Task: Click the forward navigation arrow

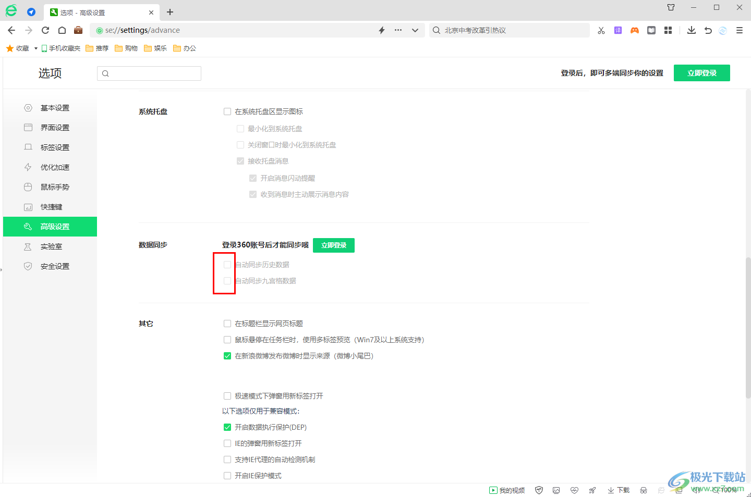Action: 29,30
